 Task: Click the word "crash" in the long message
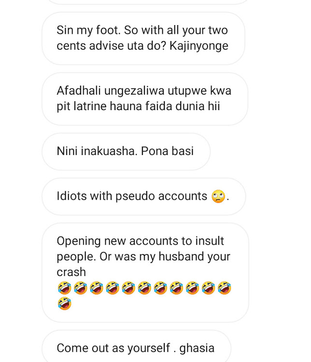tap(71, 272)
